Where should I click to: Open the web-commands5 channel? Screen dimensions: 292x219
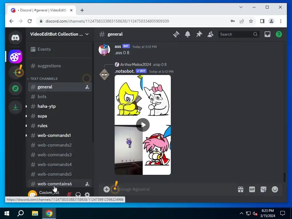(x=60, y=174)
